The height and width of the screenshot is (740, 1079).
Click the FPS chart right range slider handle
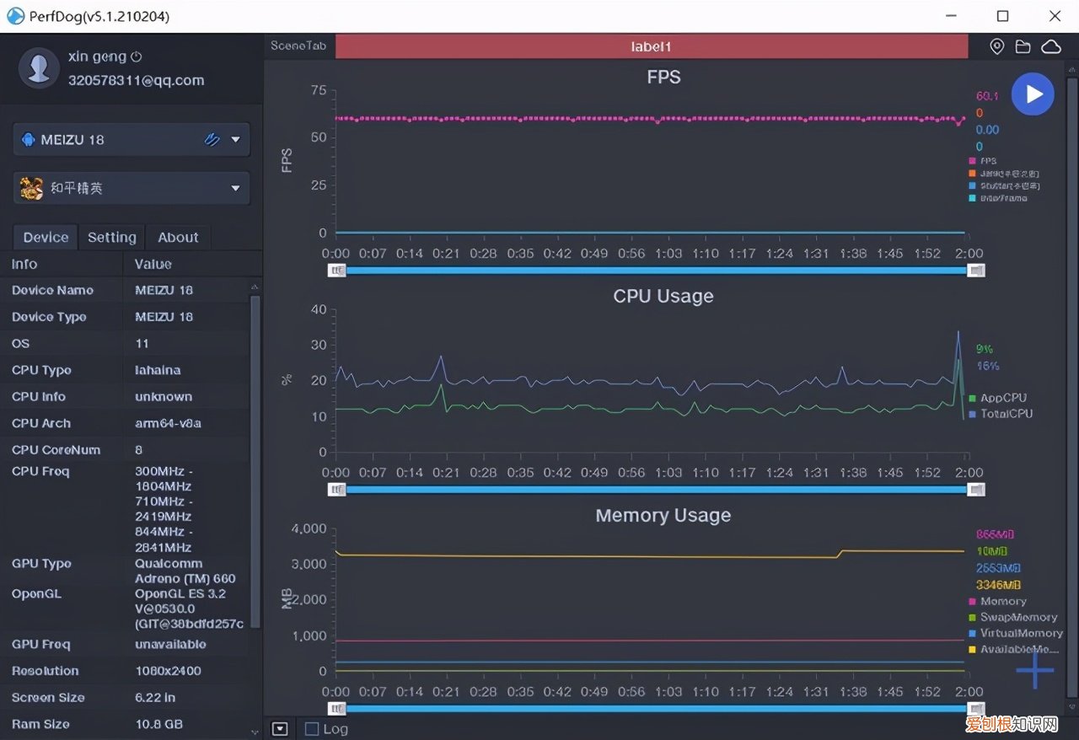[x=976, y=271]
